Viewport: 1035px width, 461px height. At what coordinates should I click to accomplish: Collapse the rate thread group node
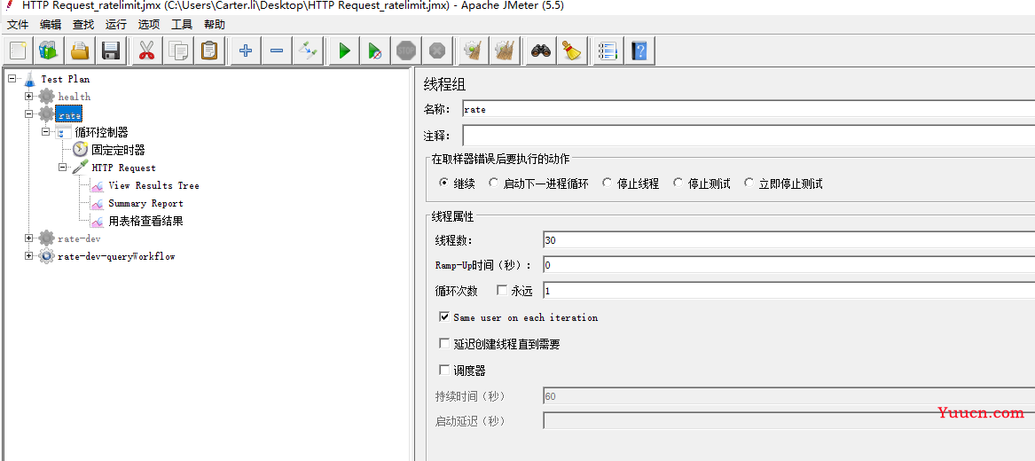tap(28, 114)
